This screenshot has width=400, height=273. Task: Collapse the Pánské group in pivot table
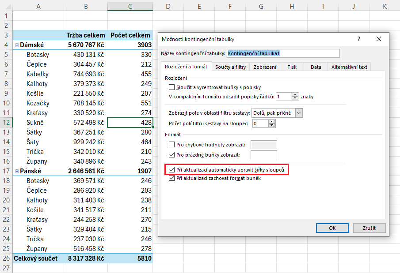17,171
